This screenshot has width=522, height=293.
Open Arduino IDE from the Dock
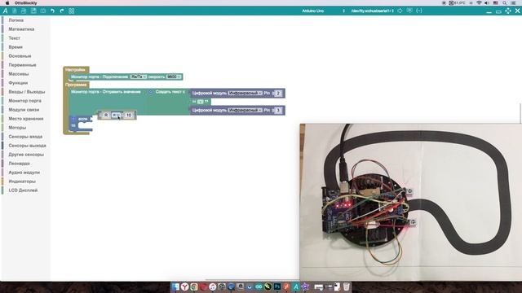click(x=259, y=286)
